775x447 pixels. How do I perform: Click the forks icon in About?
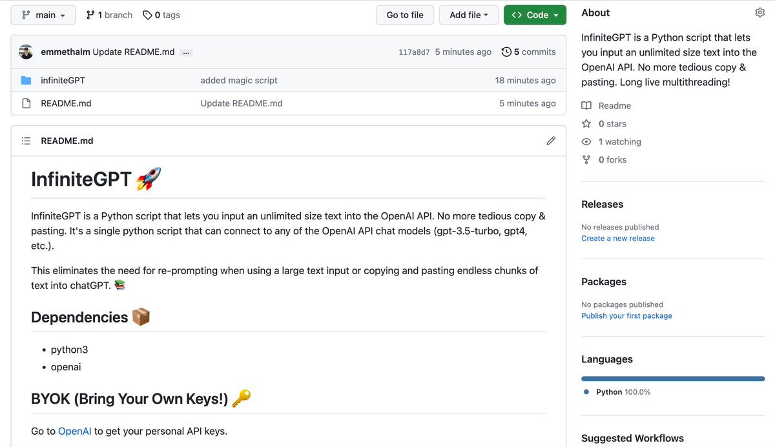tap(586, 159)
